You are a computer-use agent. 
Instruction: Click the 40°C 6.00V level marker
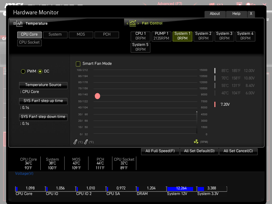(x=215, y=93)
